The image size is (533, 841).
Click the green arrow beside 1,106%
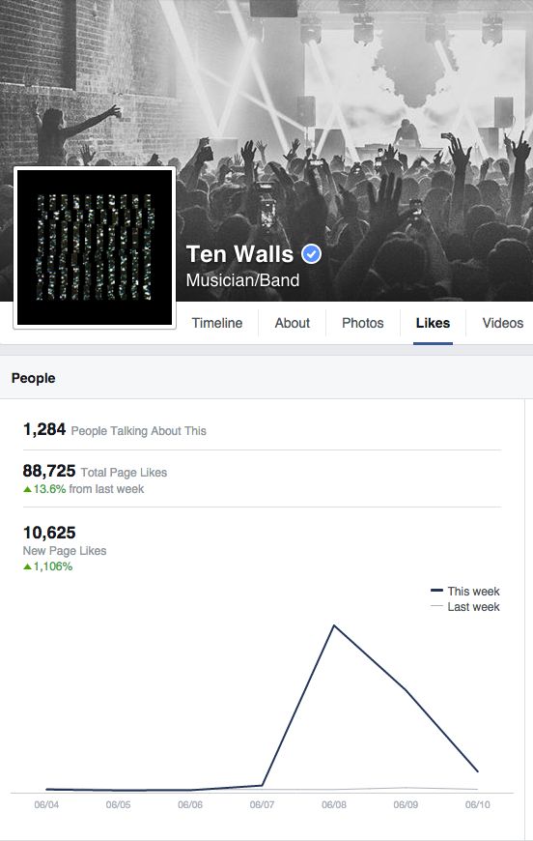tap(27, 566)
